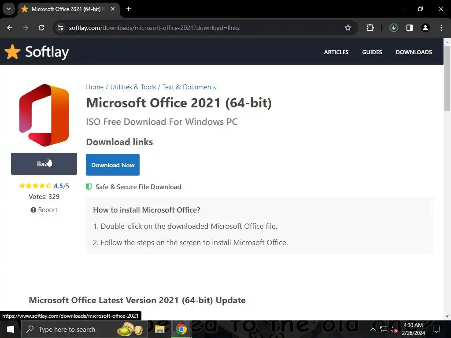
Task: Reload the page with refresh icon
Action: (41, 28)
